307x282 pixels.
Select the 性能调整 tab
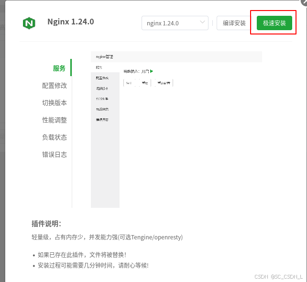pos(55,120)
